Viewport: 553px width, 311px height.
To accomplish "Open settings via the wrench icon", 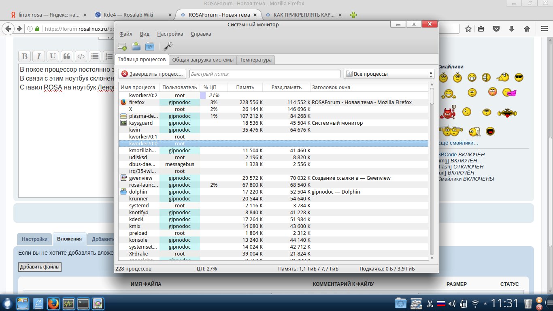I will 168,47.
